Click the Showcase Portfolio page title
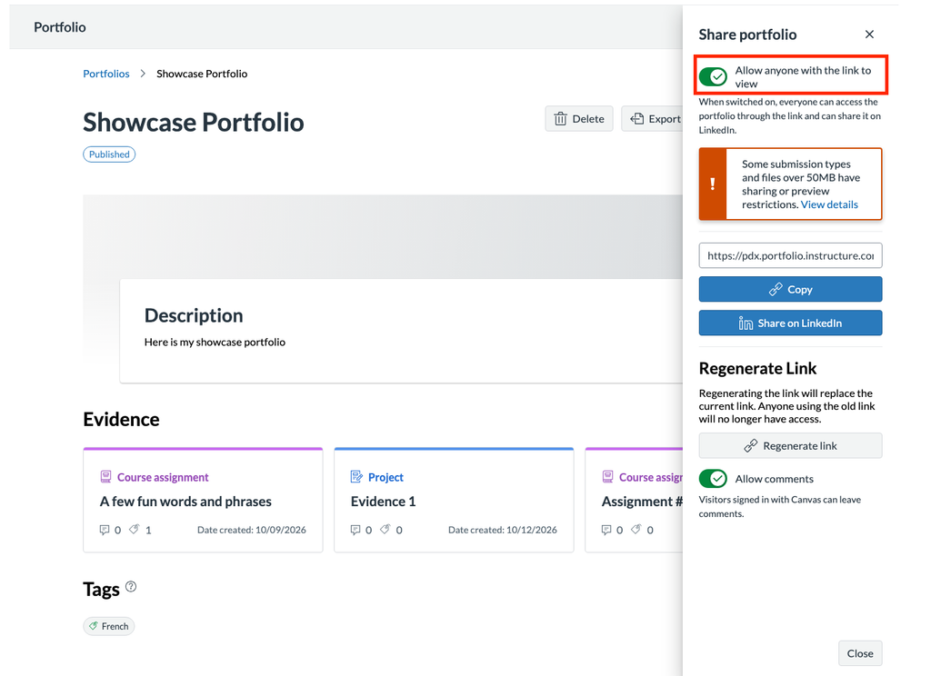 tap(194, 123)
